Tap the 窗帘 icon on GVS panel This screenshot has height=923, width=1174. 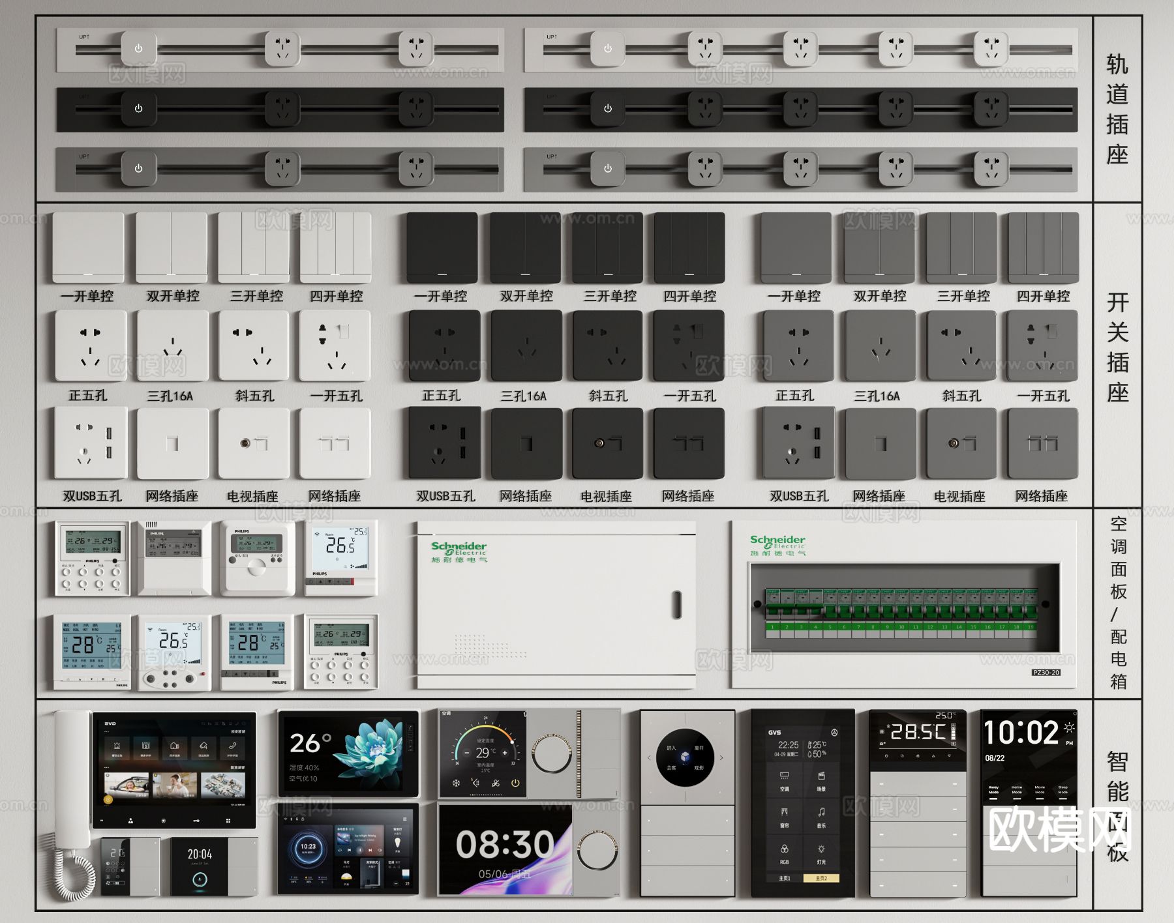point(785,812)
